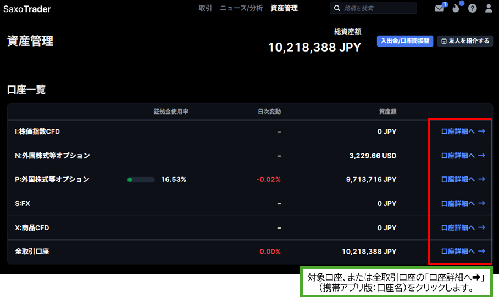Focus the 銘柄を検索 search field
Viewport: 499px width, 297px height.
click(373, 8)
